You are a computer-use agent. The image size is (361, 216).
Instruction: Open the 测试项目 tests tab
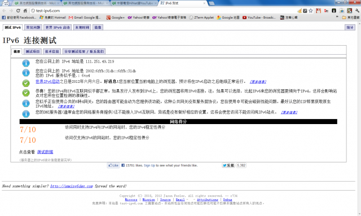click(x=33, y=51)
